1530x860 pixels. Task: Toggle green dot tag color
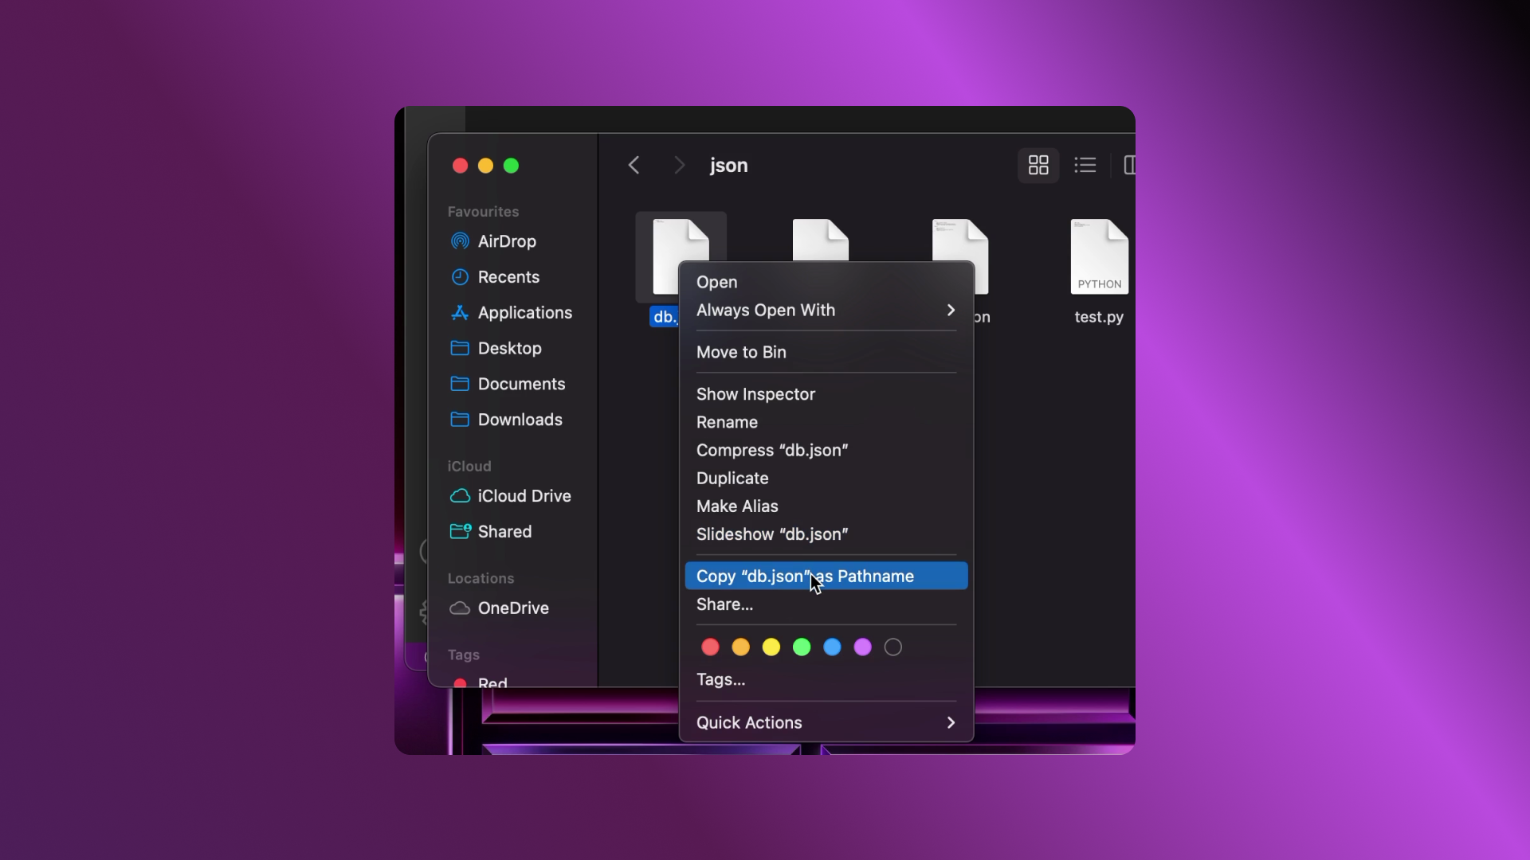click(x=801, y=647)
